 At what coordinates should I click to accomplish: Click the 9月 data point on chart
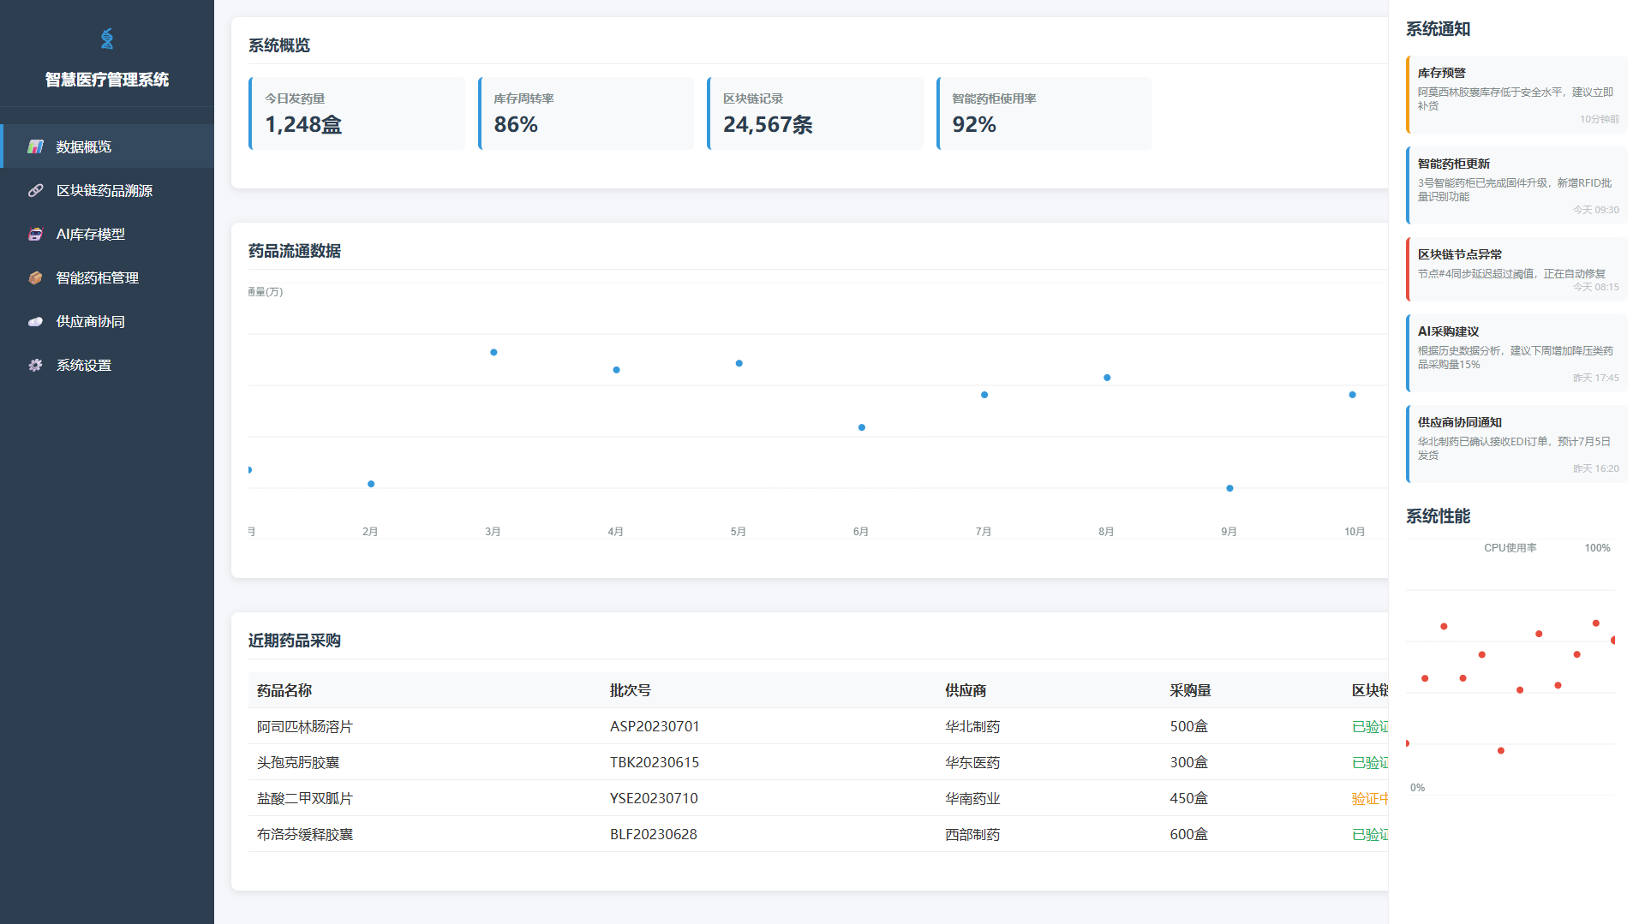tap(1229, 488)
